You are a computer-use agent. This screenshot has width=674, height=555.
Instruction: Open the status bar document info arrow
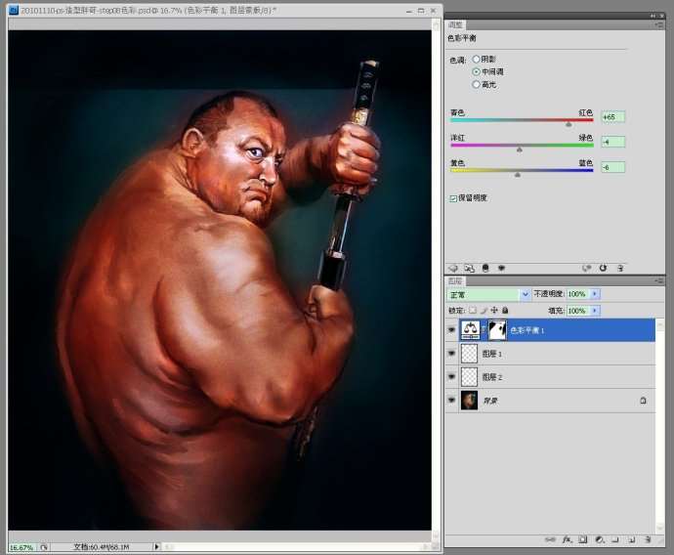[156, 547]
